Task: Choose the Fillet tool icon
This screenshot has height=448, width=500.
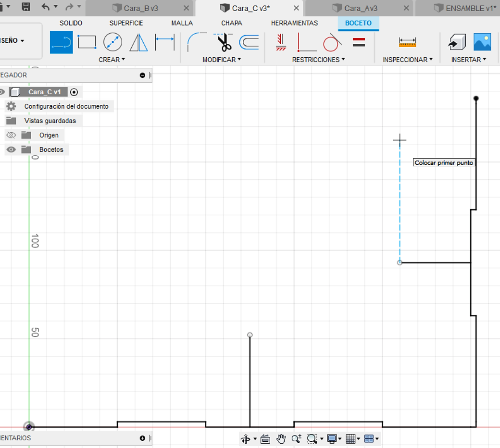Action: 197,42
